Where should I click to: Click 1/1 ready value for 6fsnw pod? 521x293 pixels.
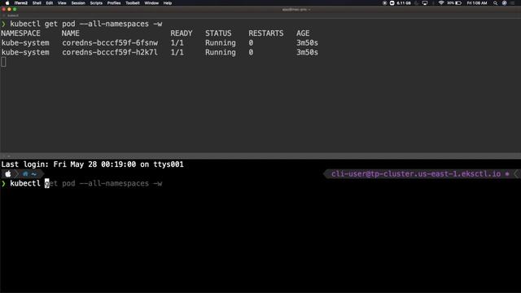177,43
